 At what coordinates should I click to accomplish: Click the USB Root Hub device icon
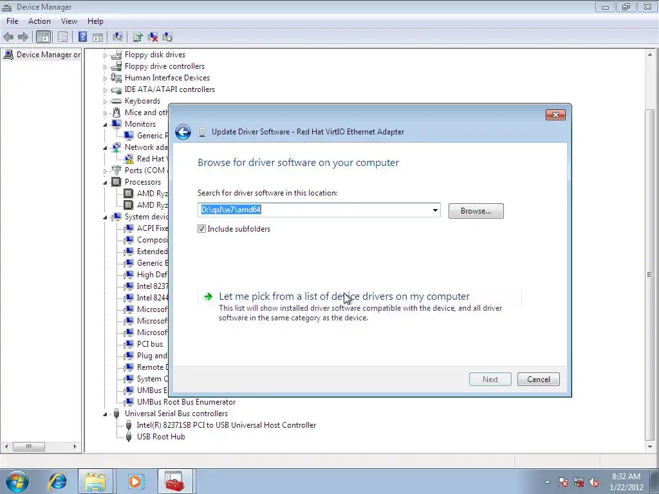tap(129, 437)
